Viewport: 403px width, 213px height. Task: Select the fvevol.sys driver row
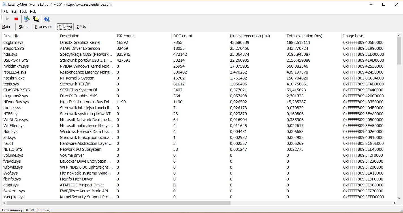199,161
